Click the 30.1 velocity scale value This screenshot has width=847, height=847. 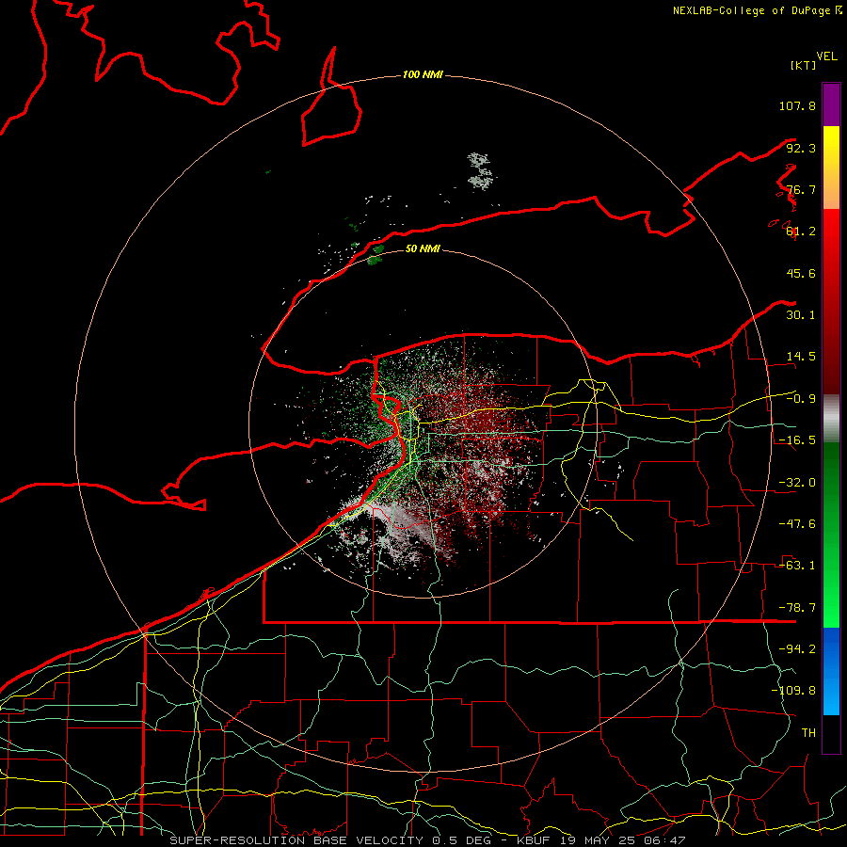tap(801, 315)
